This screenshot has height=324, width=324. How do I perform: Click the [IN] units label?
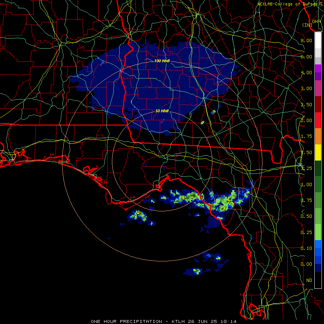(307, 25)
